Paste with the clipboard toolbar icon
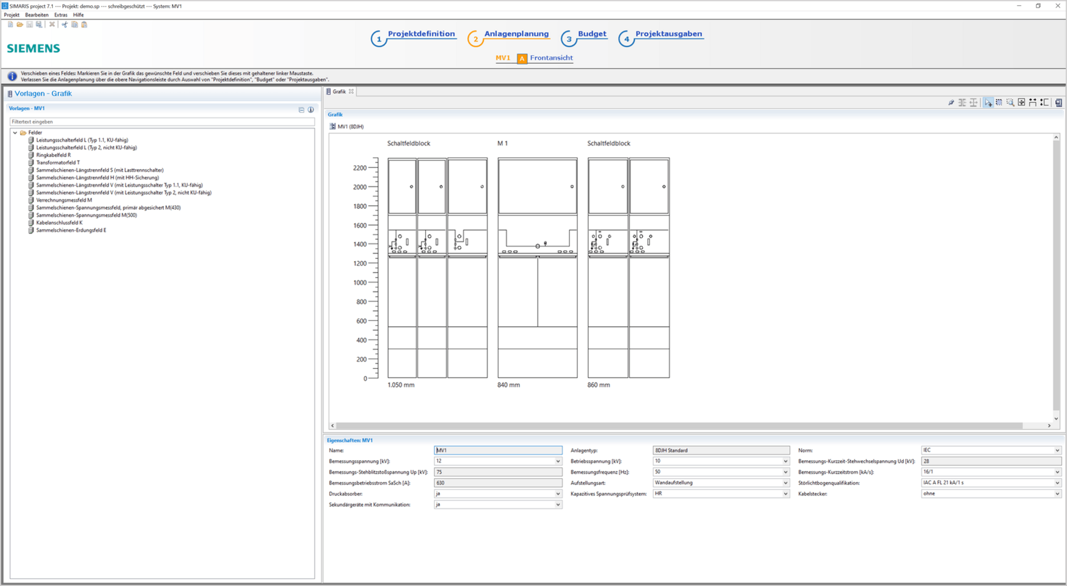Viewport: 1067px width, 586px height. [84, 25]
